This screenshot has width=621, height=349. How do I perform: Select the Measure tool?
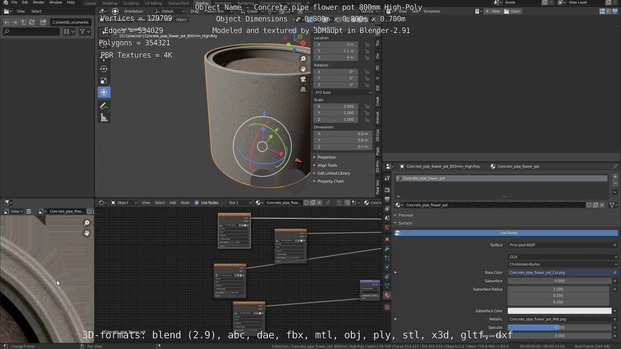(104, 118)
